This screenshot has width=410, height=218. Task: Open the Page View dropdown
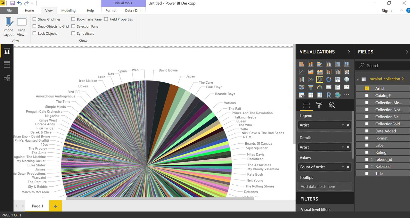(22, 27)
